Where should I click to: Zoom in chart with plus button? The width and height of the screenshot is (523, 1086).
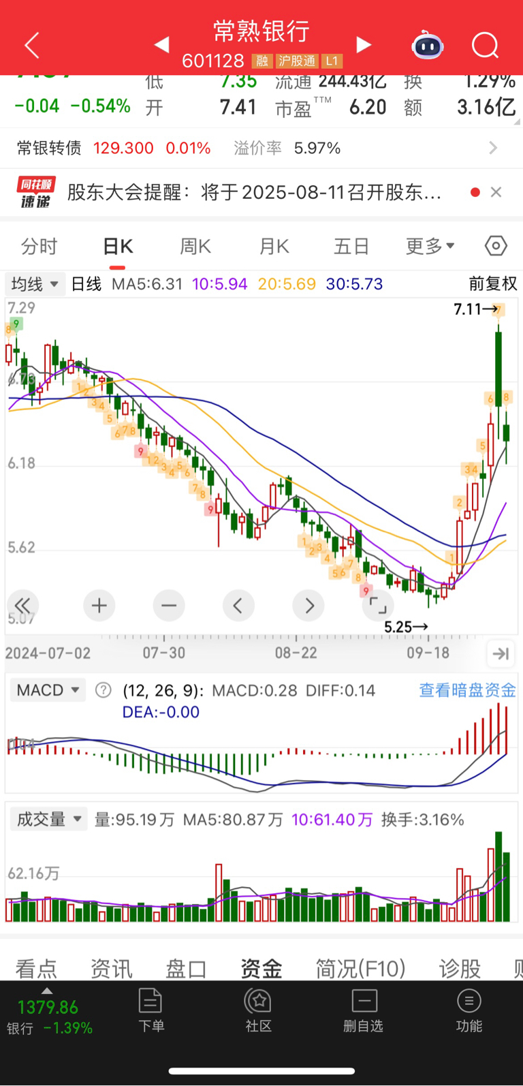click(x=99, y=605)
